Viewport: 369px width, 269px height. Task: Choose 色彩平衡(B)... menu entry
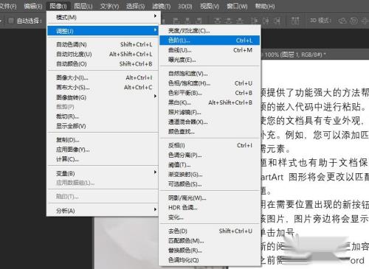tap(210, 93)
